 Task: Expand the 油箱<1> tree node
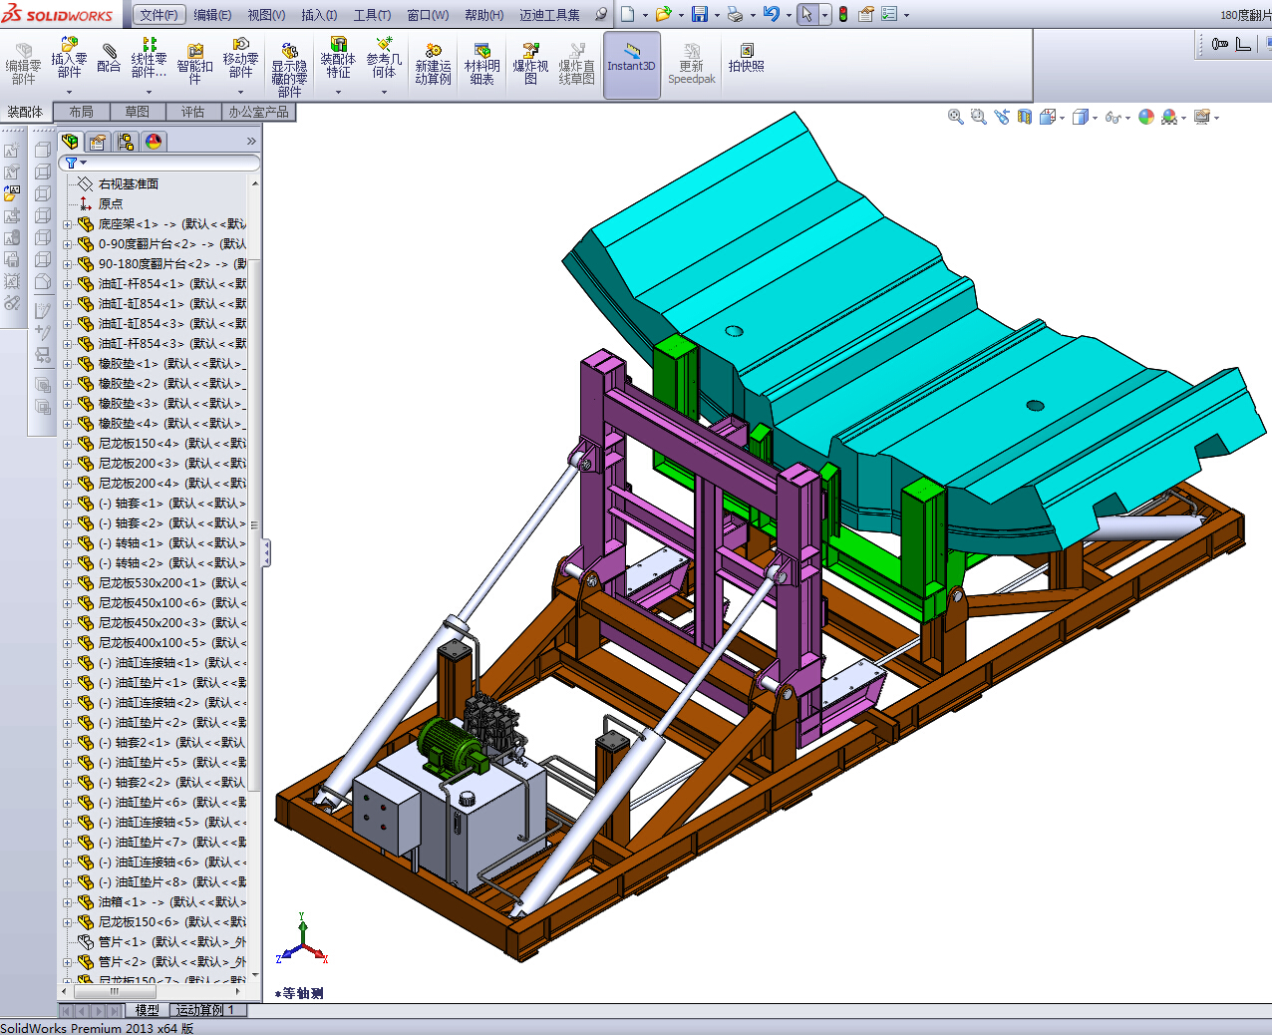(68, 902)
